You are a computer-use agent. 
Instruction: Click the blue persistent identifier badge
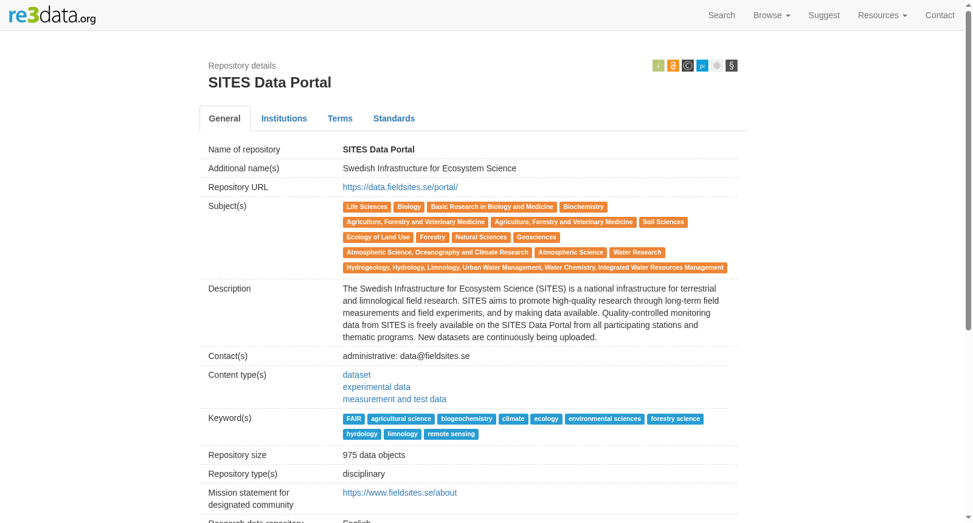click(702, 66)
